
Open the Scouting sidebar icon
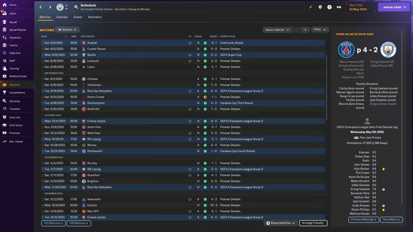tap(5, 101)
